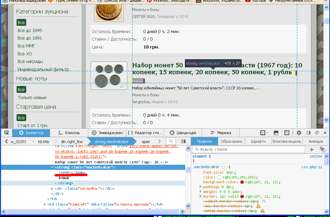330x217 pixels.
Task: Open the frame selection dropdown
Action: pyautogui.click(x=264, y=133)
